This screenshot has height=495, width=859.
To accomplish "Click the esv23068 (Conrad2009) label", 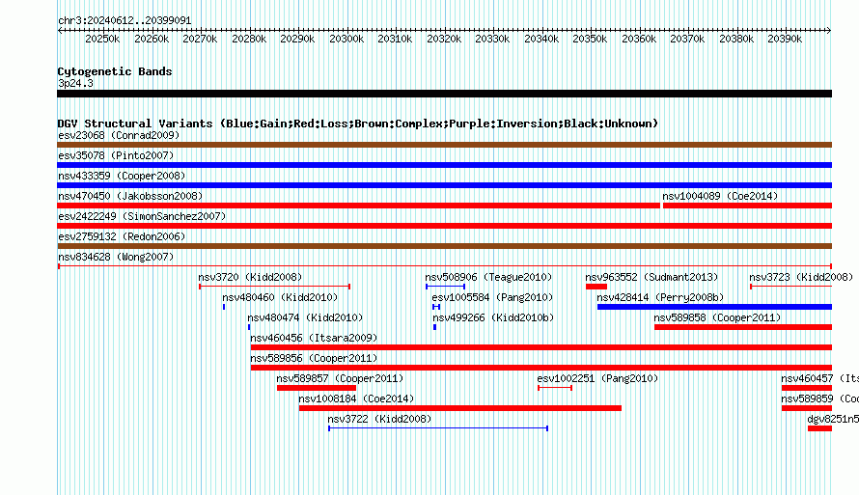I will click(119, 135).
